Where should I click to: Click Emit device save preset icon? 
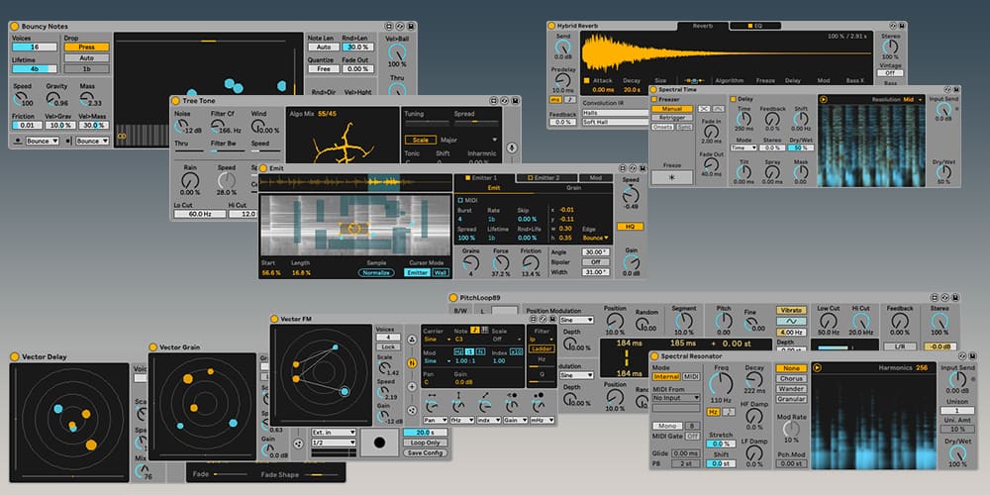coord(642,168)
